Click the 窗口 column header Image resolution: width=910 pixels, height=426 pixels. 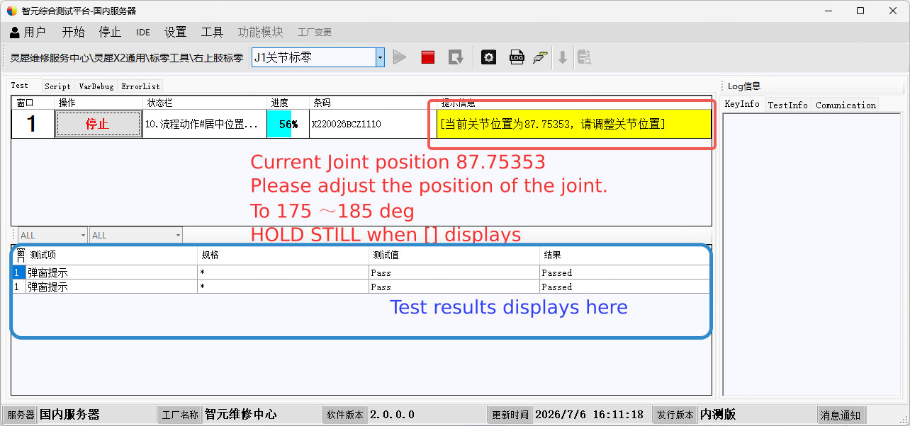(x=33, y=103)
